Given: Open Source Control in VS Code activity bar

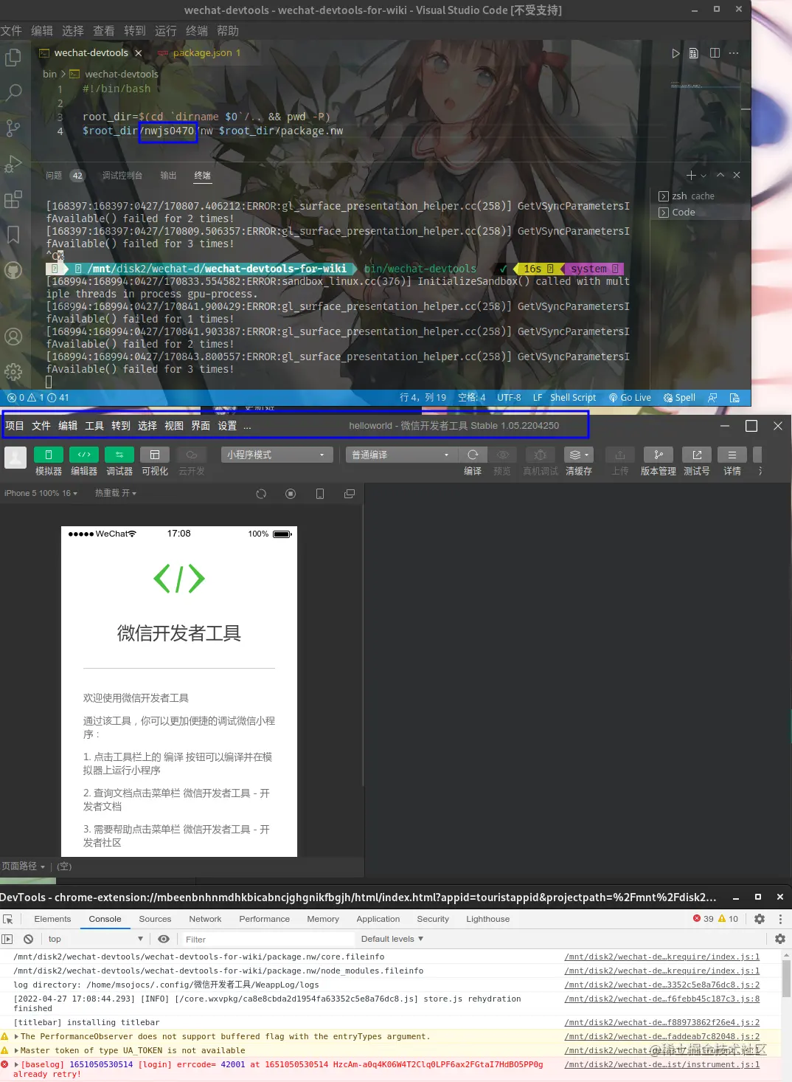Looking at the screenshot, I should 13,128.
